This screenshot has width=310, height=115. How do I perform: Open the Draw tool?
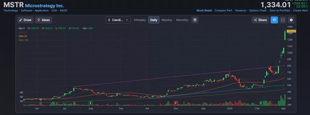click(x=25, y=20)
